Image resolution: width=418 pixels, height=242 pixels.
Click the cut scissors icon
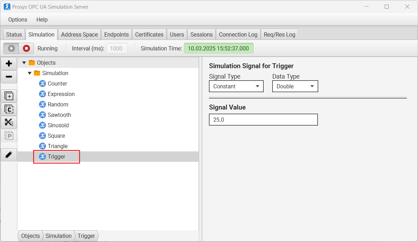click(9, 122)
